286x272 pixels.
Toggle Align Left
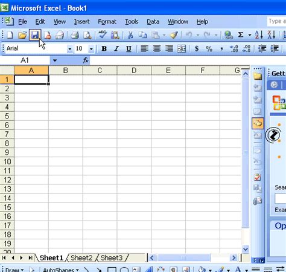click(144, 48)
